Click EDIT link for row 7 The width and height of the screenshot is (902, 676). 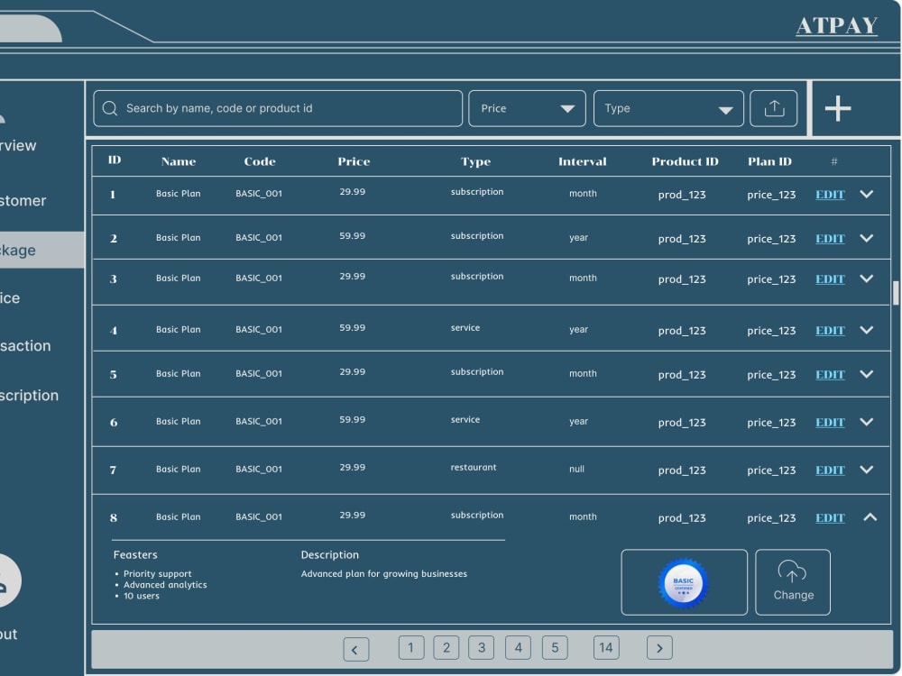pos(830,470)
